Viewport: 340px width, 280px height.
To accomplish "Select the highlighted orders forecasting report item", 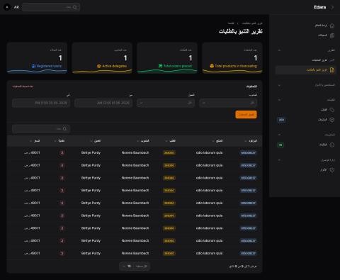I will pos(305,70).
